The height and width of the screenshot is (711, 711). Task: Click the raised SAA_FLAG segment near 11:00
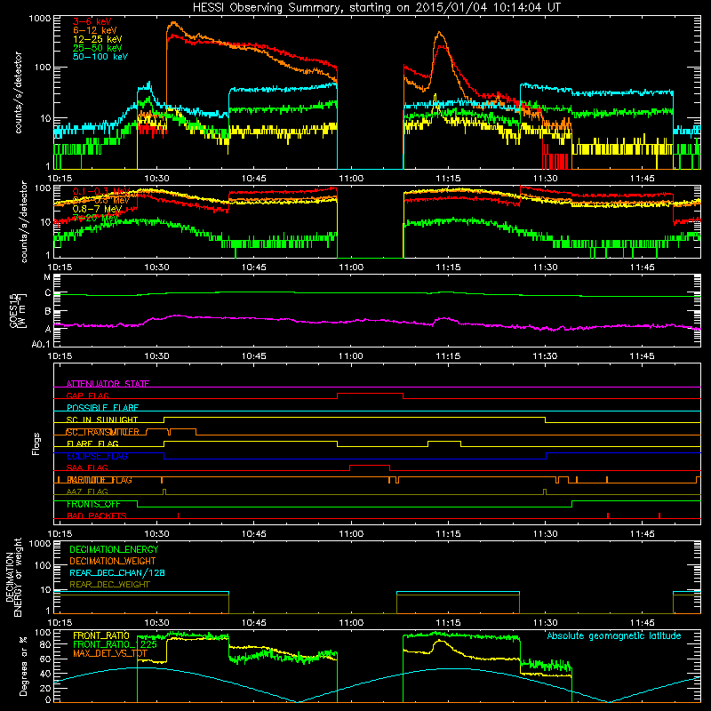[370, 465]
